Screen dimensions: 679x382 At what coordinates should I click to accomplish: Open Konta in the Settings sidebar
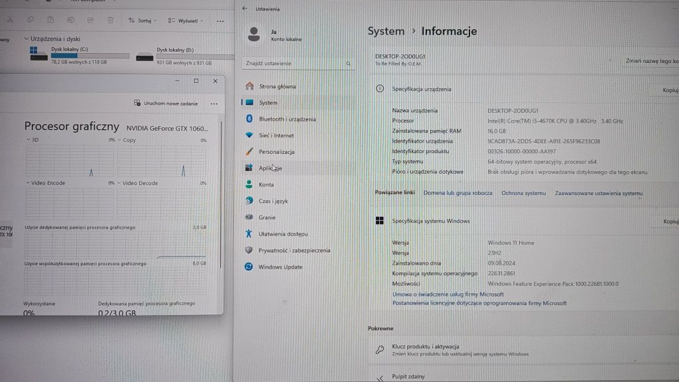click(298, 184)
